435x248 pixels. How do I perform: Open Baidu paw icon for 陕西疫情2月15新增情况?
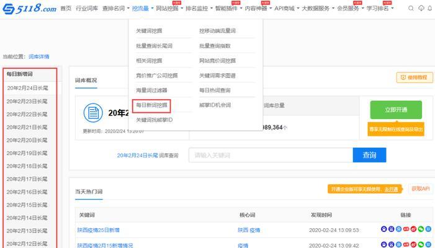384,244
